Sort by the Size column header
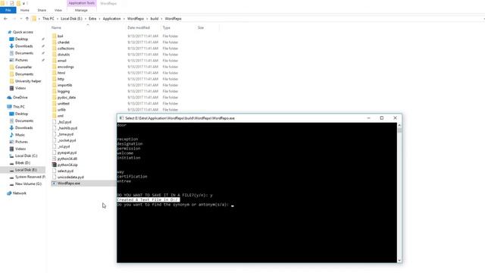The height and width of the screenshot is (273, 485). pos(201,27)
